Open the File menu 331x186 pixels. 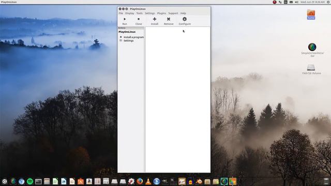pos(121,13)
